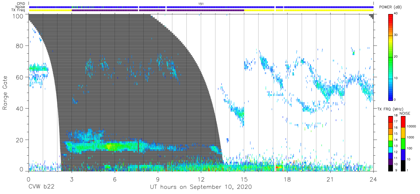Click the blue Noise bar segment near hour 12
This screenshot has height=194, width=420.
pos(220,7)
